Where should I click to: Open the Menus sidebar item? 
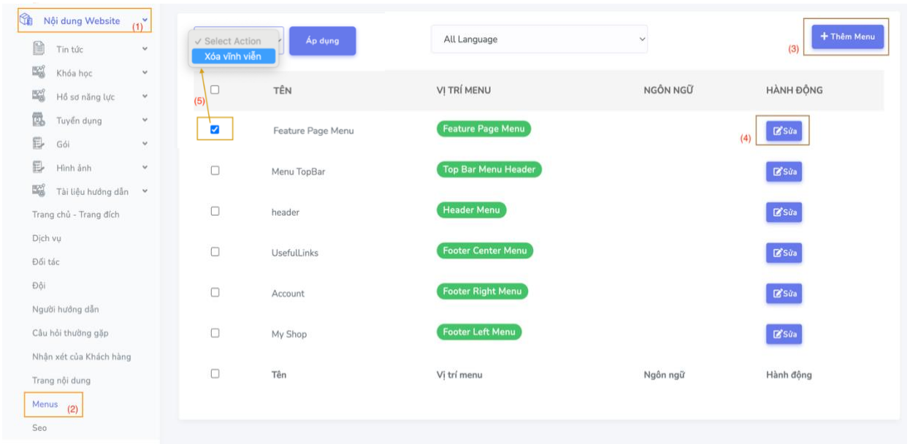point(45,404)
